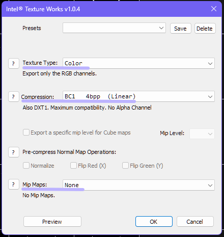Click the Save preset button

[x=181, y=29]
